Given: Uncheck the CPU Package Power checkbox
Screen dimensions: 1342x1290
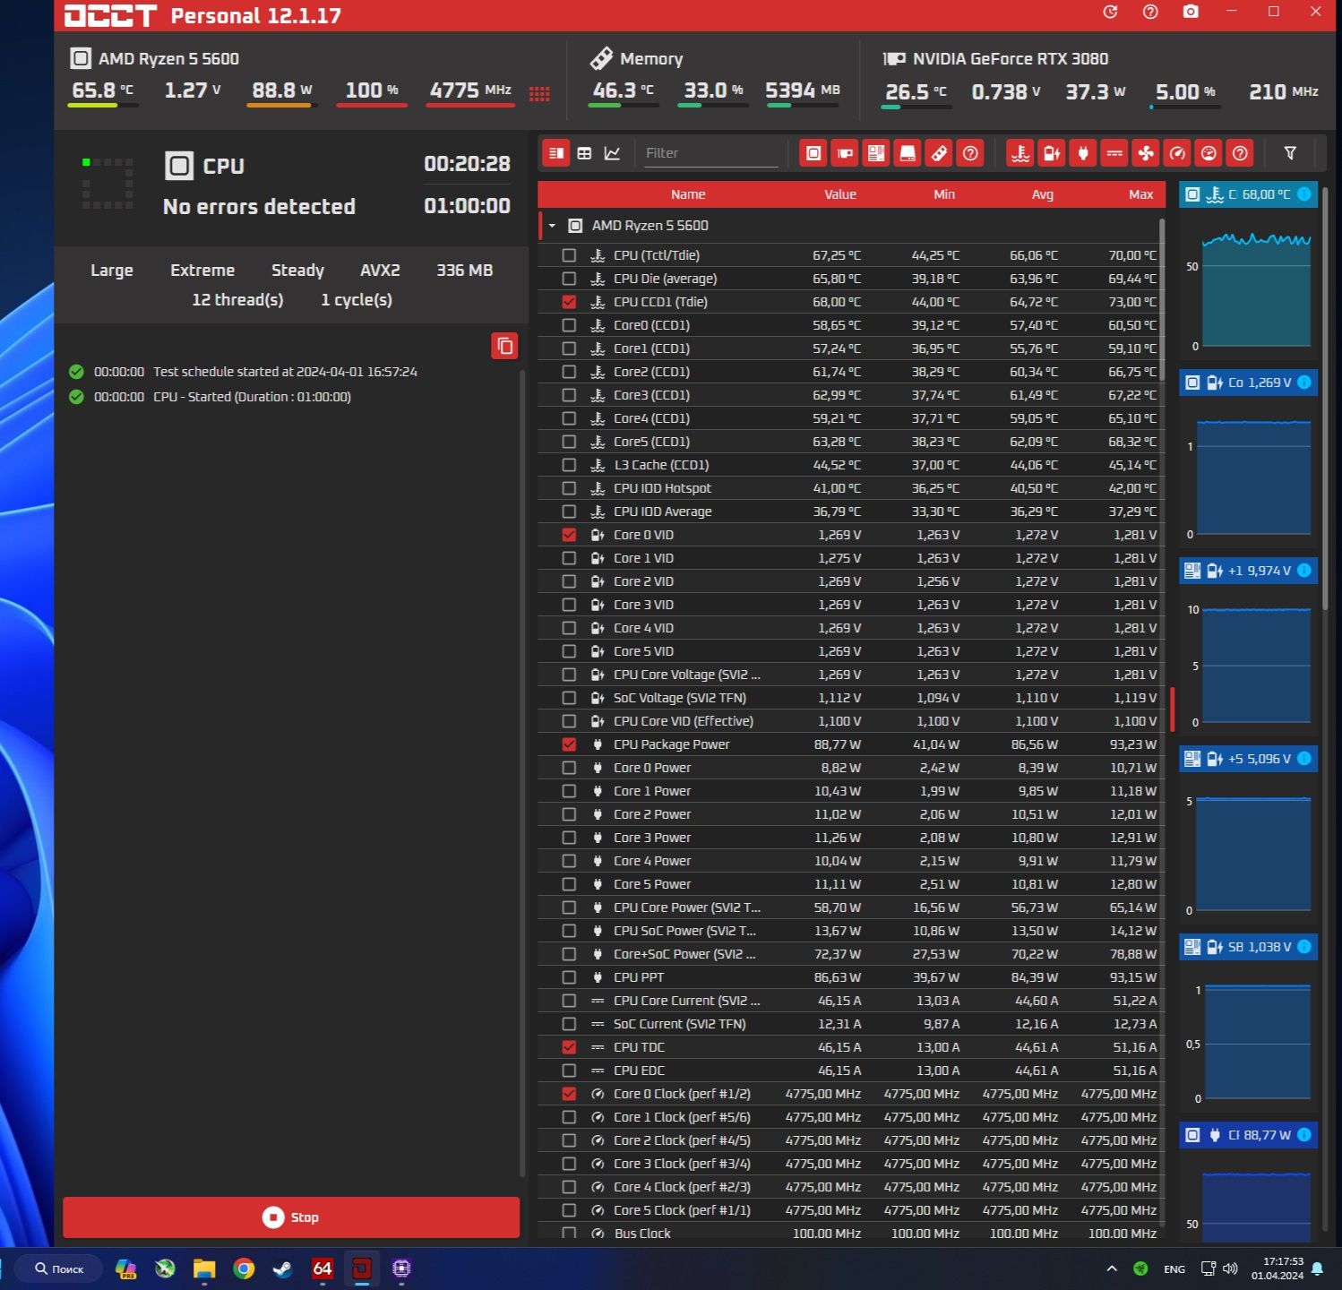Looking at the screenshot, I should [x=569, y=744].
